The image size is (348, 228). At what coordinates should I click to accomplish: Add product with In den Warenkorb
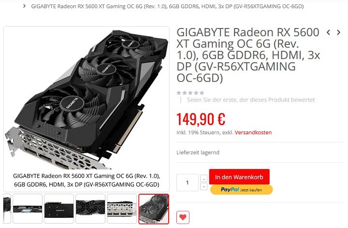pos(239,177)
